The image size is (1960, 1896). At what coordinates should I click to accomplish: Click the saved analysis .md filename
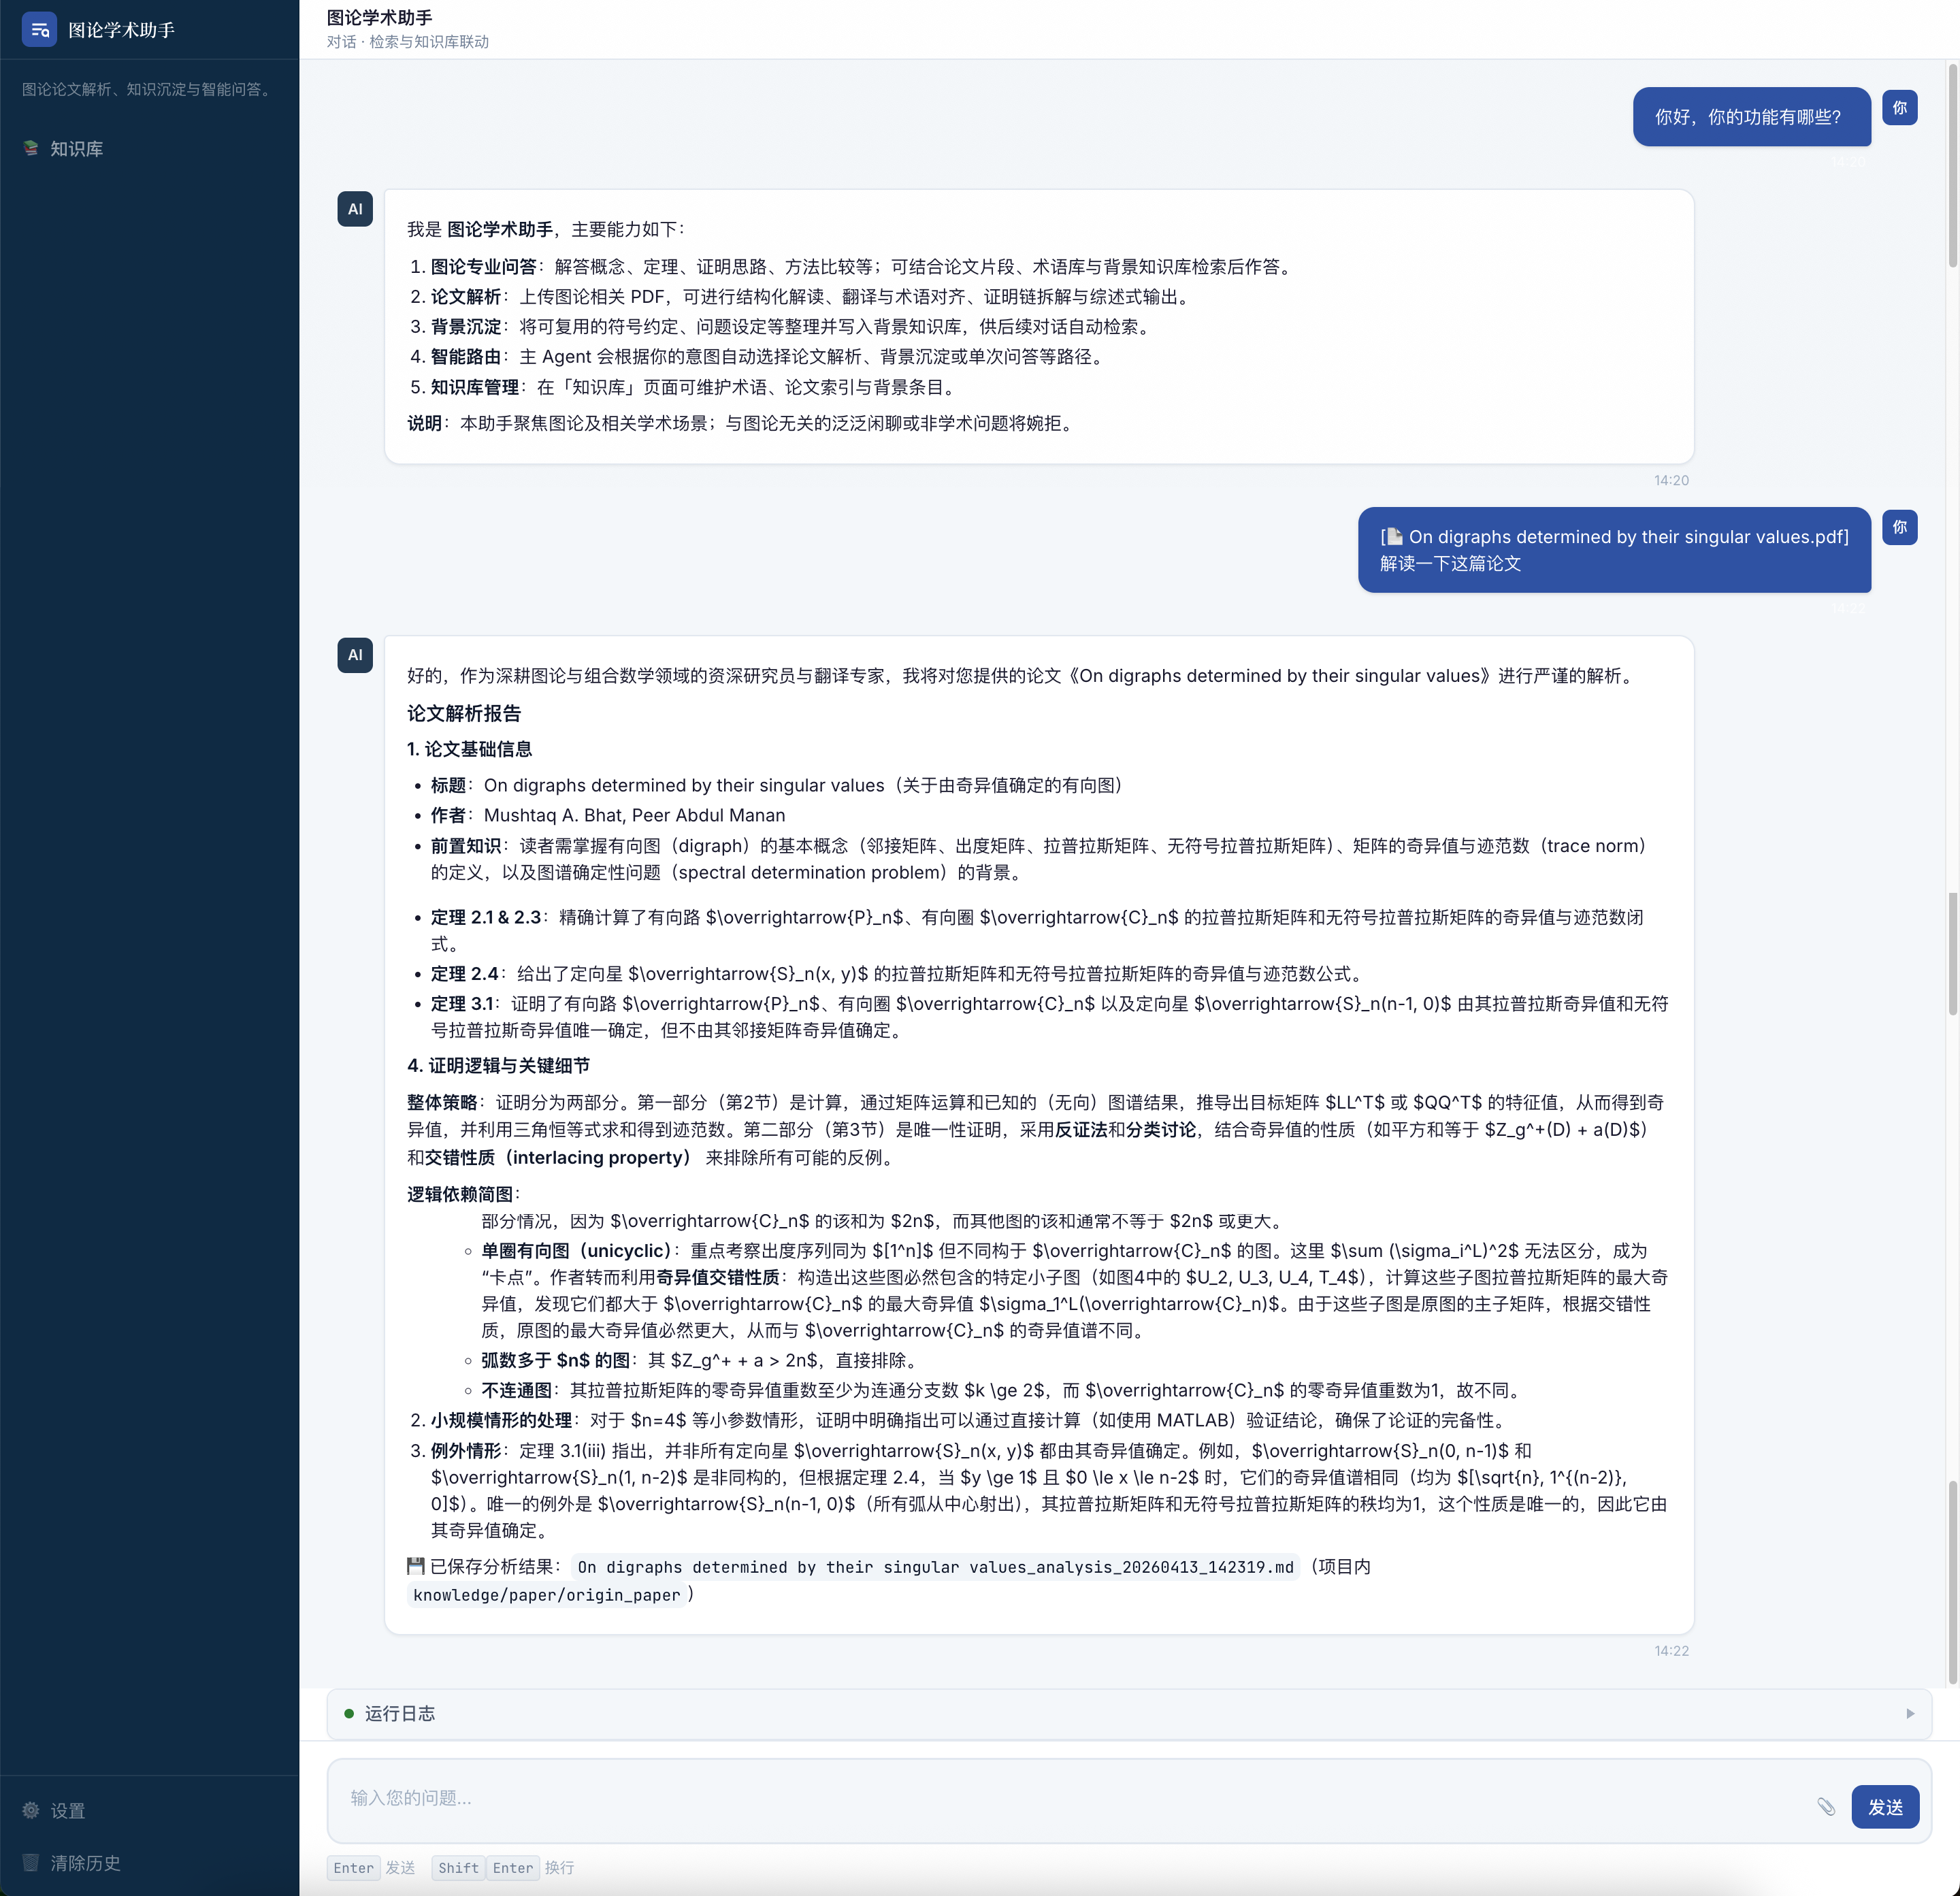click(x=935, y=1567)
